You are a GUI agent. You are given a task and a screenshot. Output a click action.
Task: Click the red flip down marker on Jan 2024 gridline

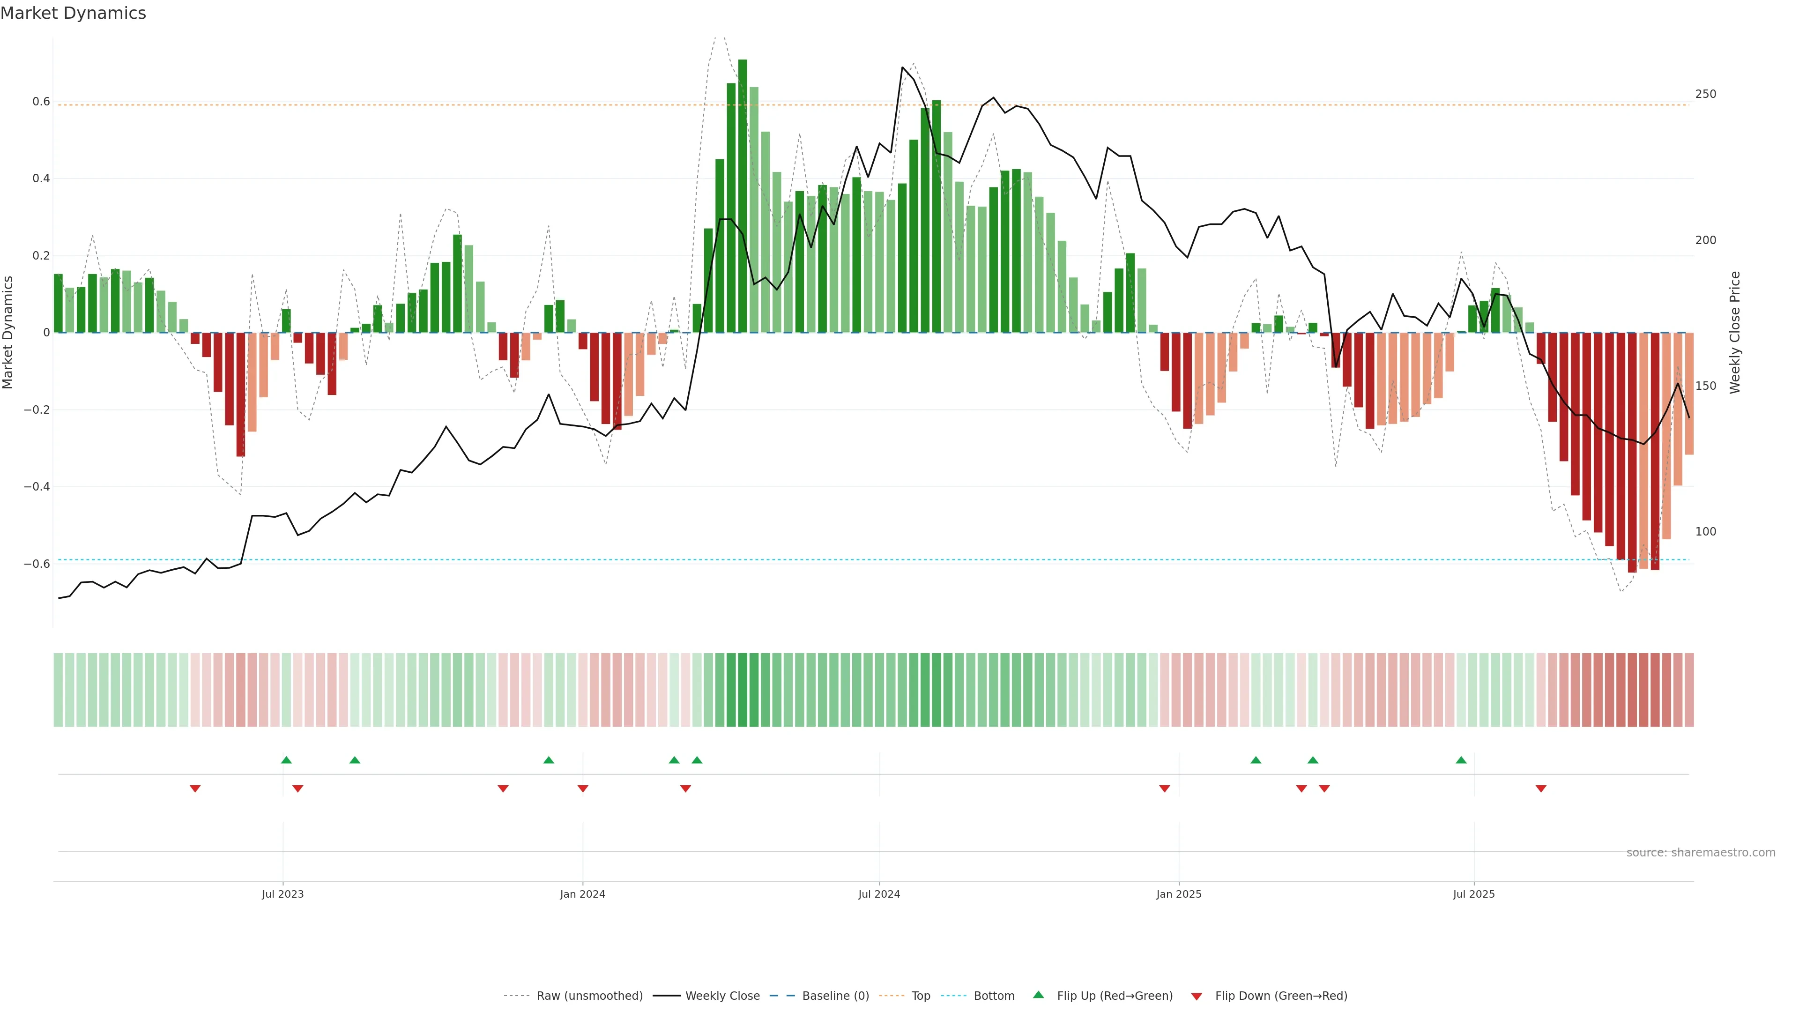582,789
